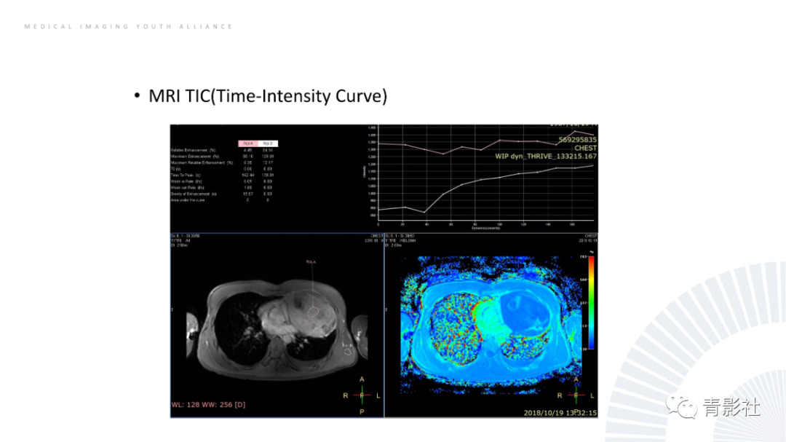Click the "Maximum Enhancement (%)" row label
The width and height of the screenshot is (786, 442).
(194, 157)
